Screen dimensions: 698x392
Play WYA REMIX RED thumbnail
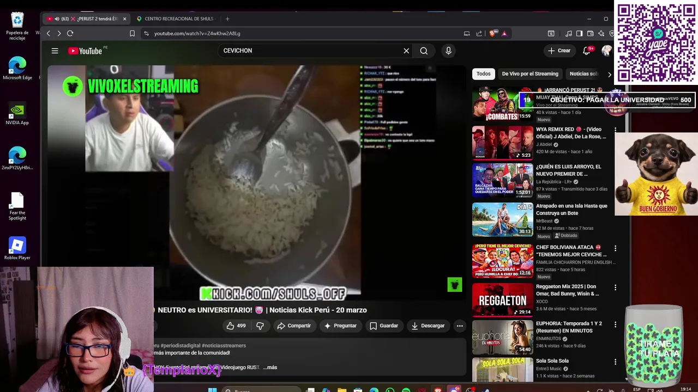503,143
